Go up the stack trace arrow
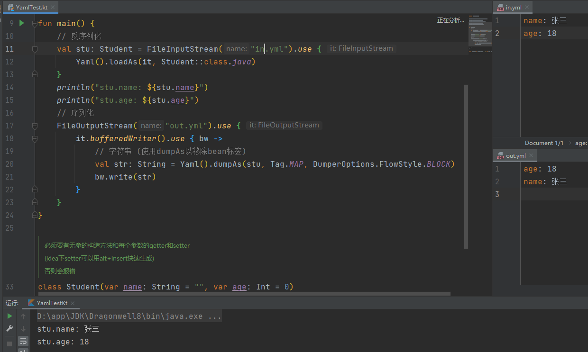Screen dimensions: 588x352 23,316
